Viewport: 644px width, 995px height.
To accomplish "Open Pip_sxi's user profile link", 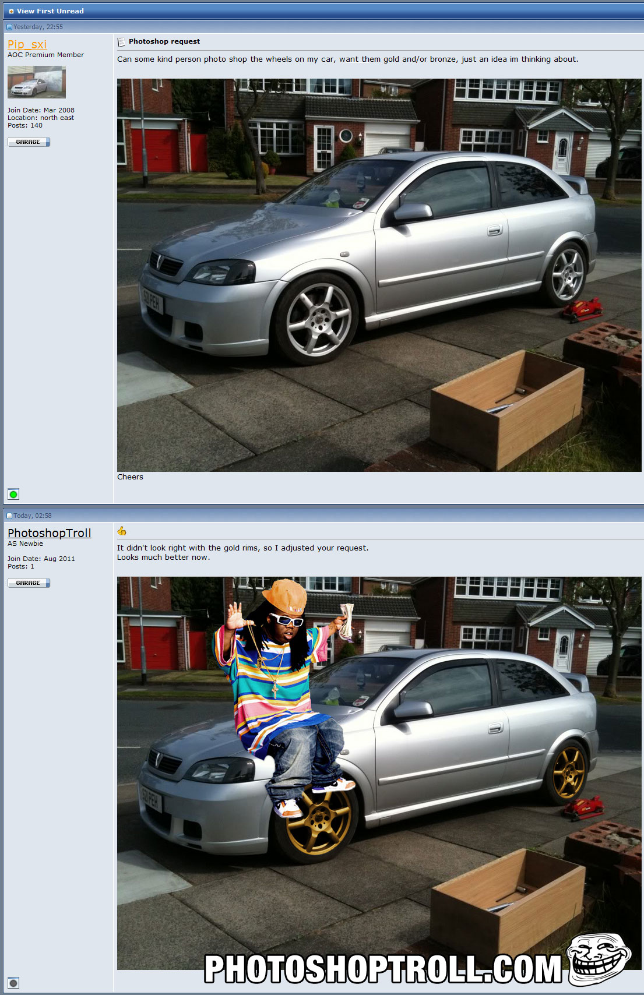I will (x=27, y=44).
